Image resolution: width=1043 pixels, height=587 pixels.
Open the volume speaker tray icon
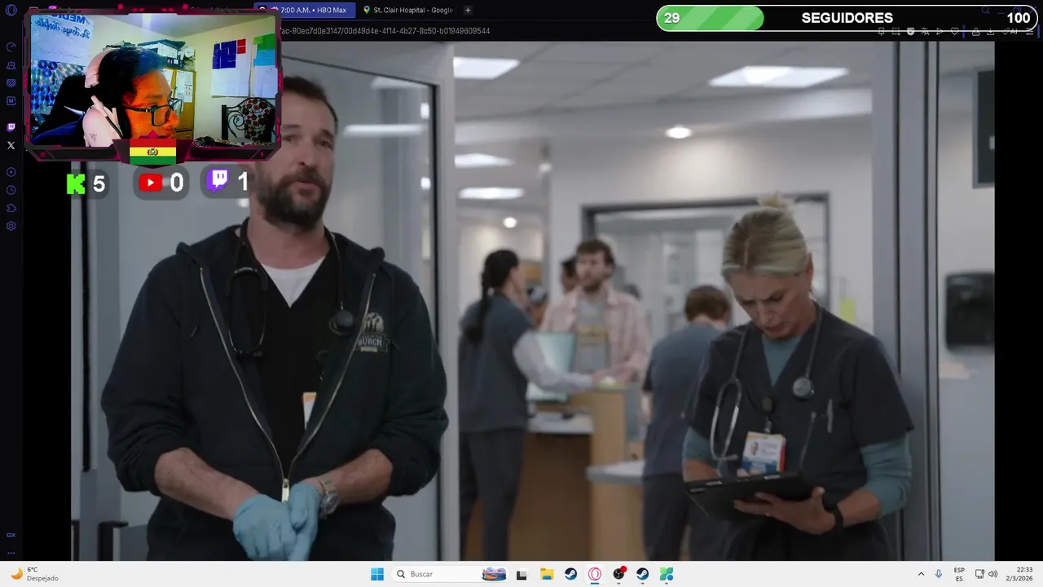click(992, 574)
